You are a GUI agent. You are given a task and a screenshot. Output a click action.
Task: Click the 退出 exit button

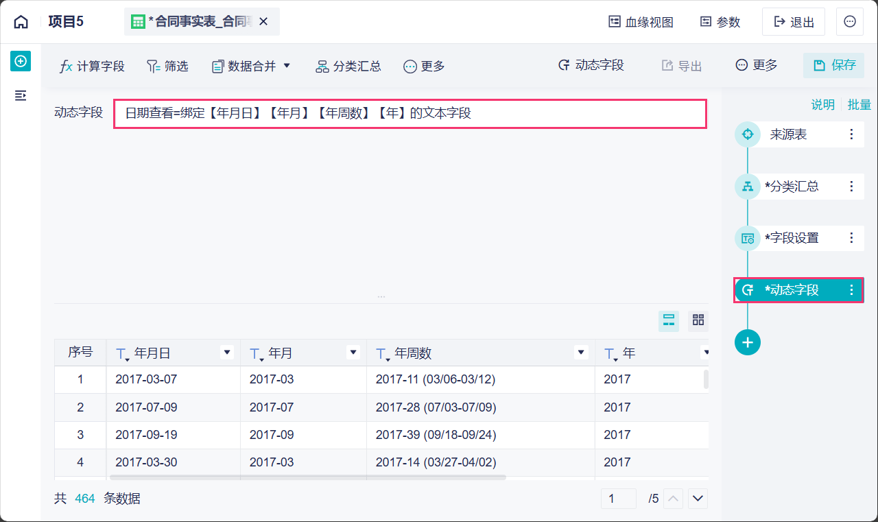pyautogui.click(x=794, y=22)
